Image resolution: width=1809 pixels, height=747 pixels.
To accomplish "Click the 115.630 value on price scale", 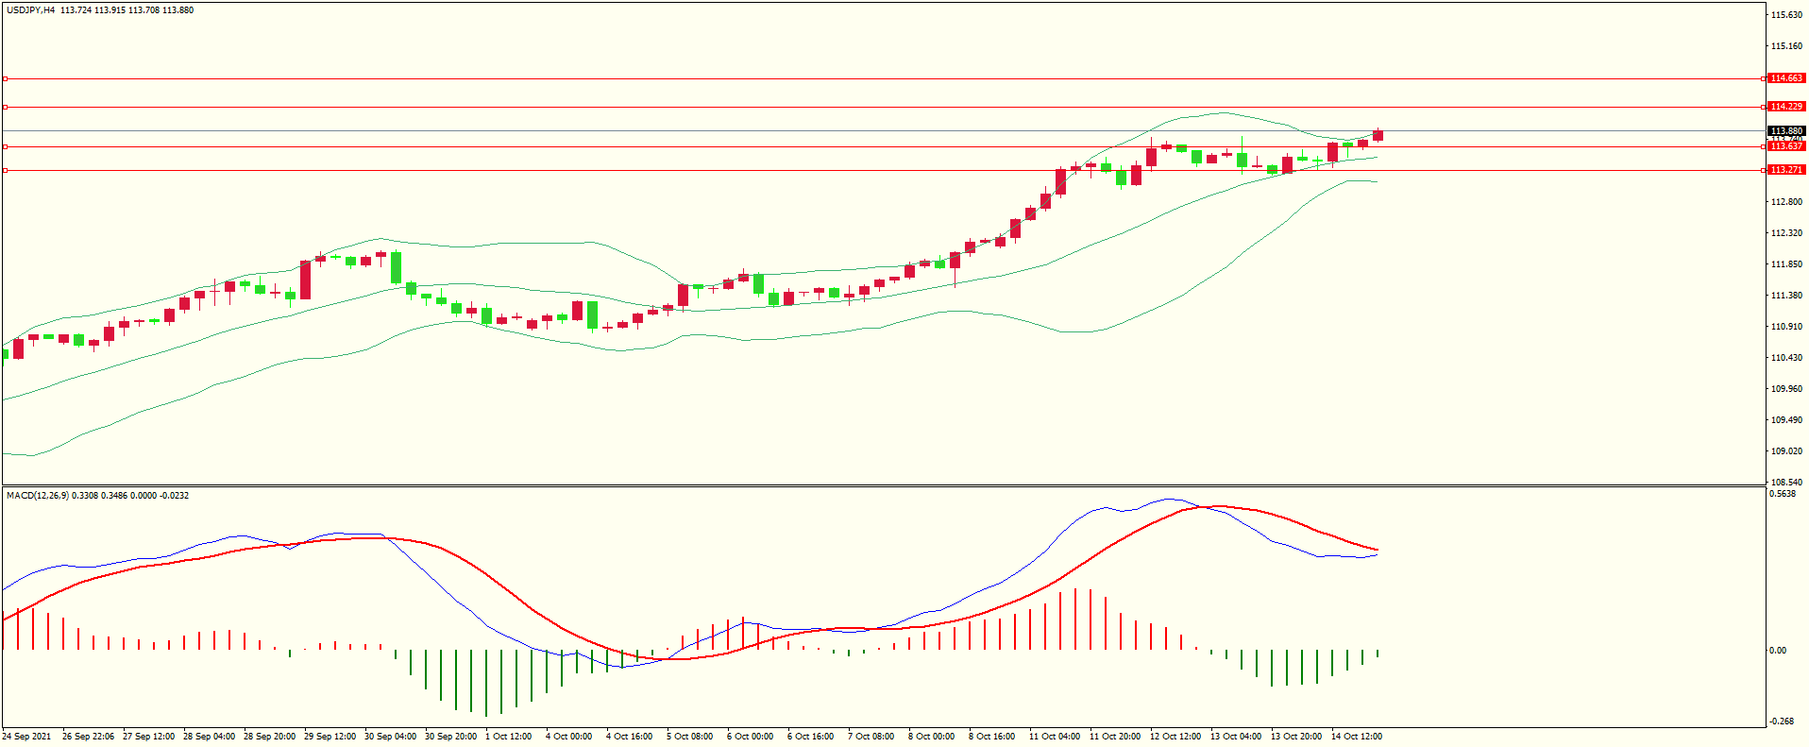I will pyautogui.click(x=1787, y=15).
